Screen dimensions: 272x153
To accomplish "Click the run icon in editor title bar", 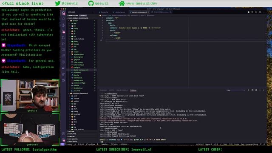I will pos(256,12).
